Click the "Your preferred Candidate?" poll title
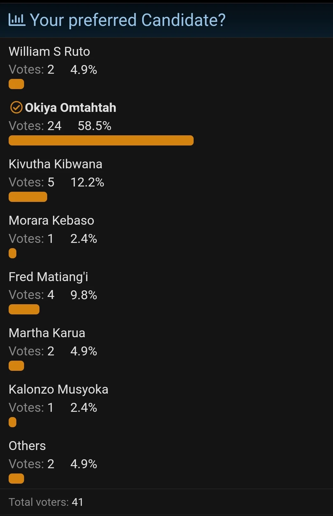This screenshot has height=516, width=333. (128, 20)
